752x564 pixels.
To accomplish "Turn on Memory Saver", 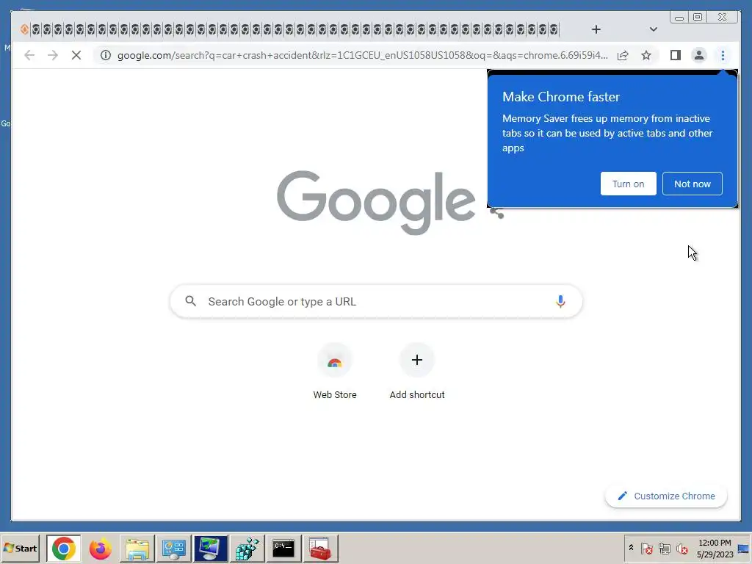I will [628, 184].
